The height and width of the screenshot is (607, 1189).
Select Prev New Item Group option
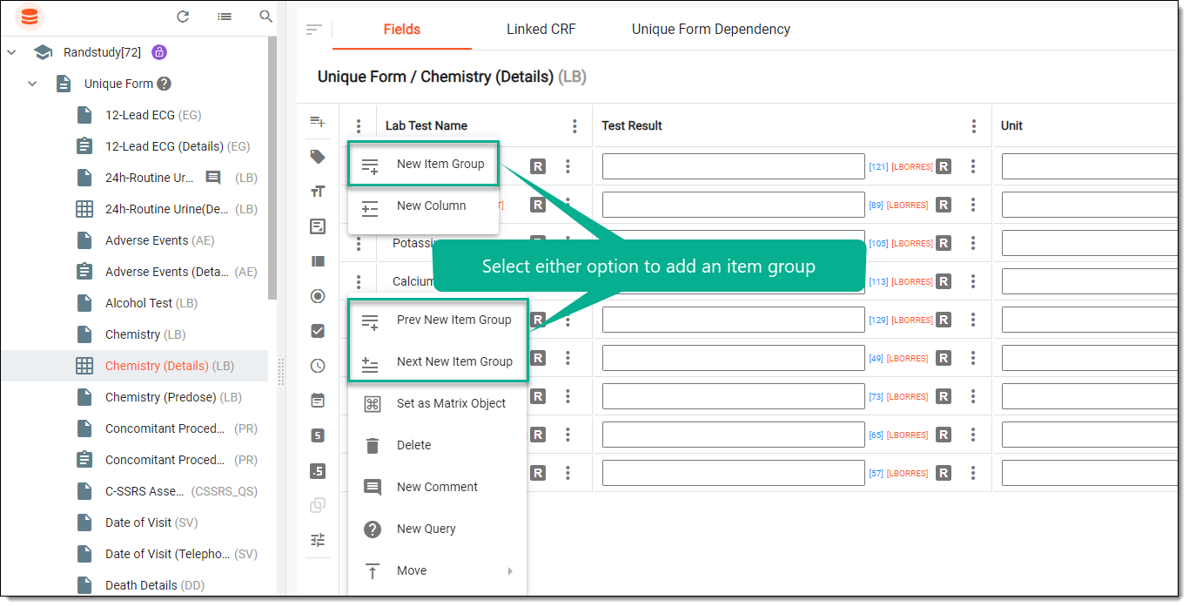pyautogui.click(x=438, y=320)
